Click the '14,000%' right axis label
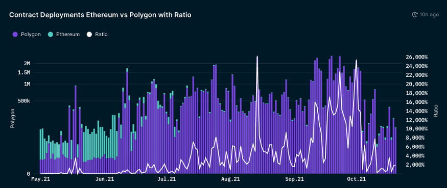Viewport: 447px width, 188px height. (416, 111)
